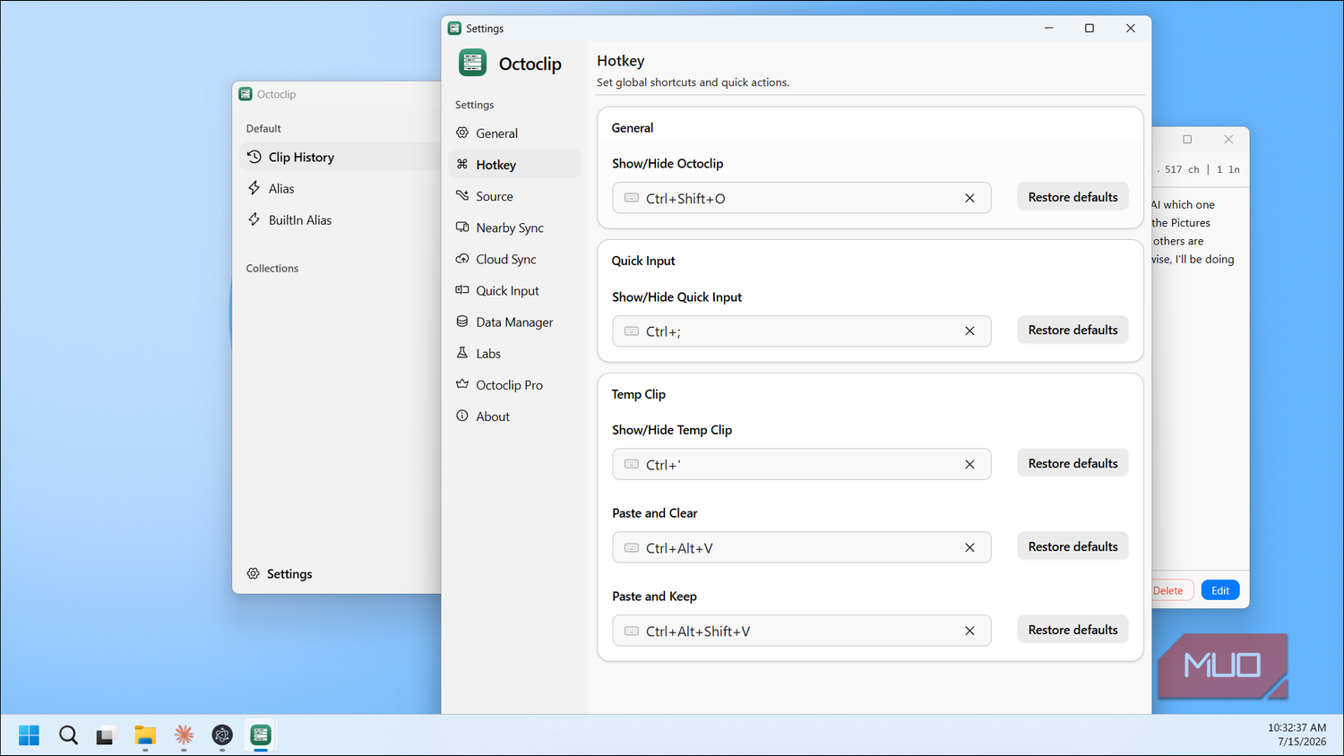Clear the Ctrl+; Quick Input hotkey

click(969, 331)
